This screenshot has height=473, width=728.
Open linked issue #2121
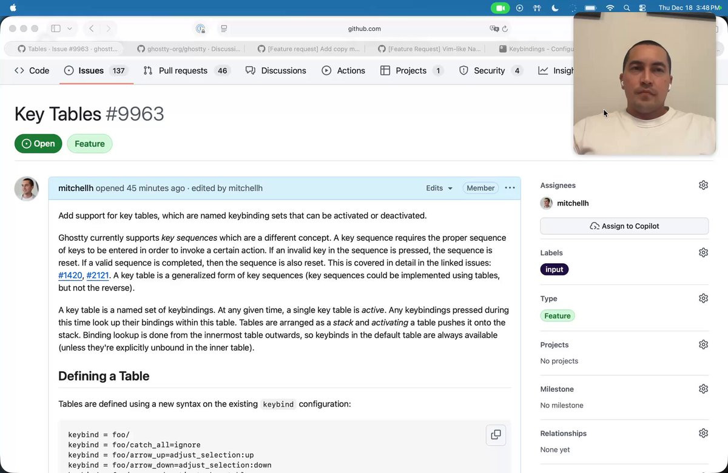98,275
